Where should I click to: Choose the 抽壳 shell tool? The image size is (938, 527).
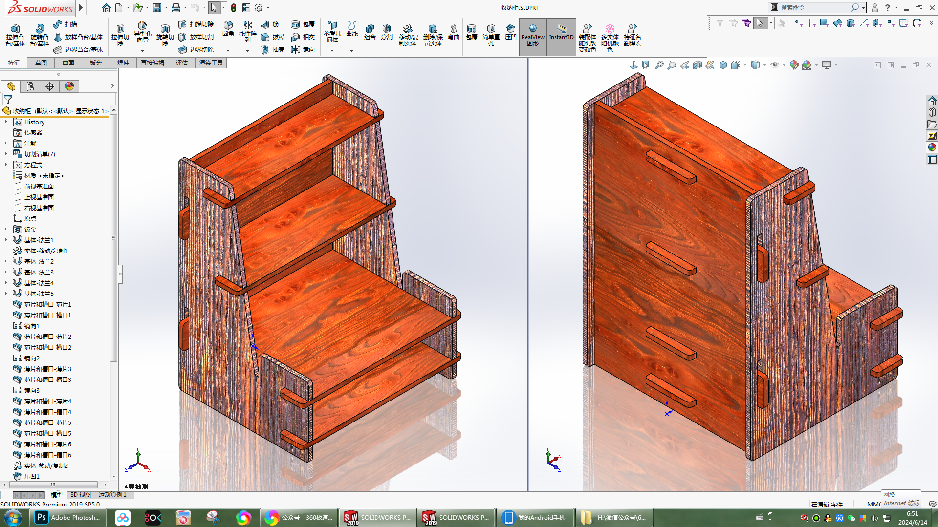(273, 49)
